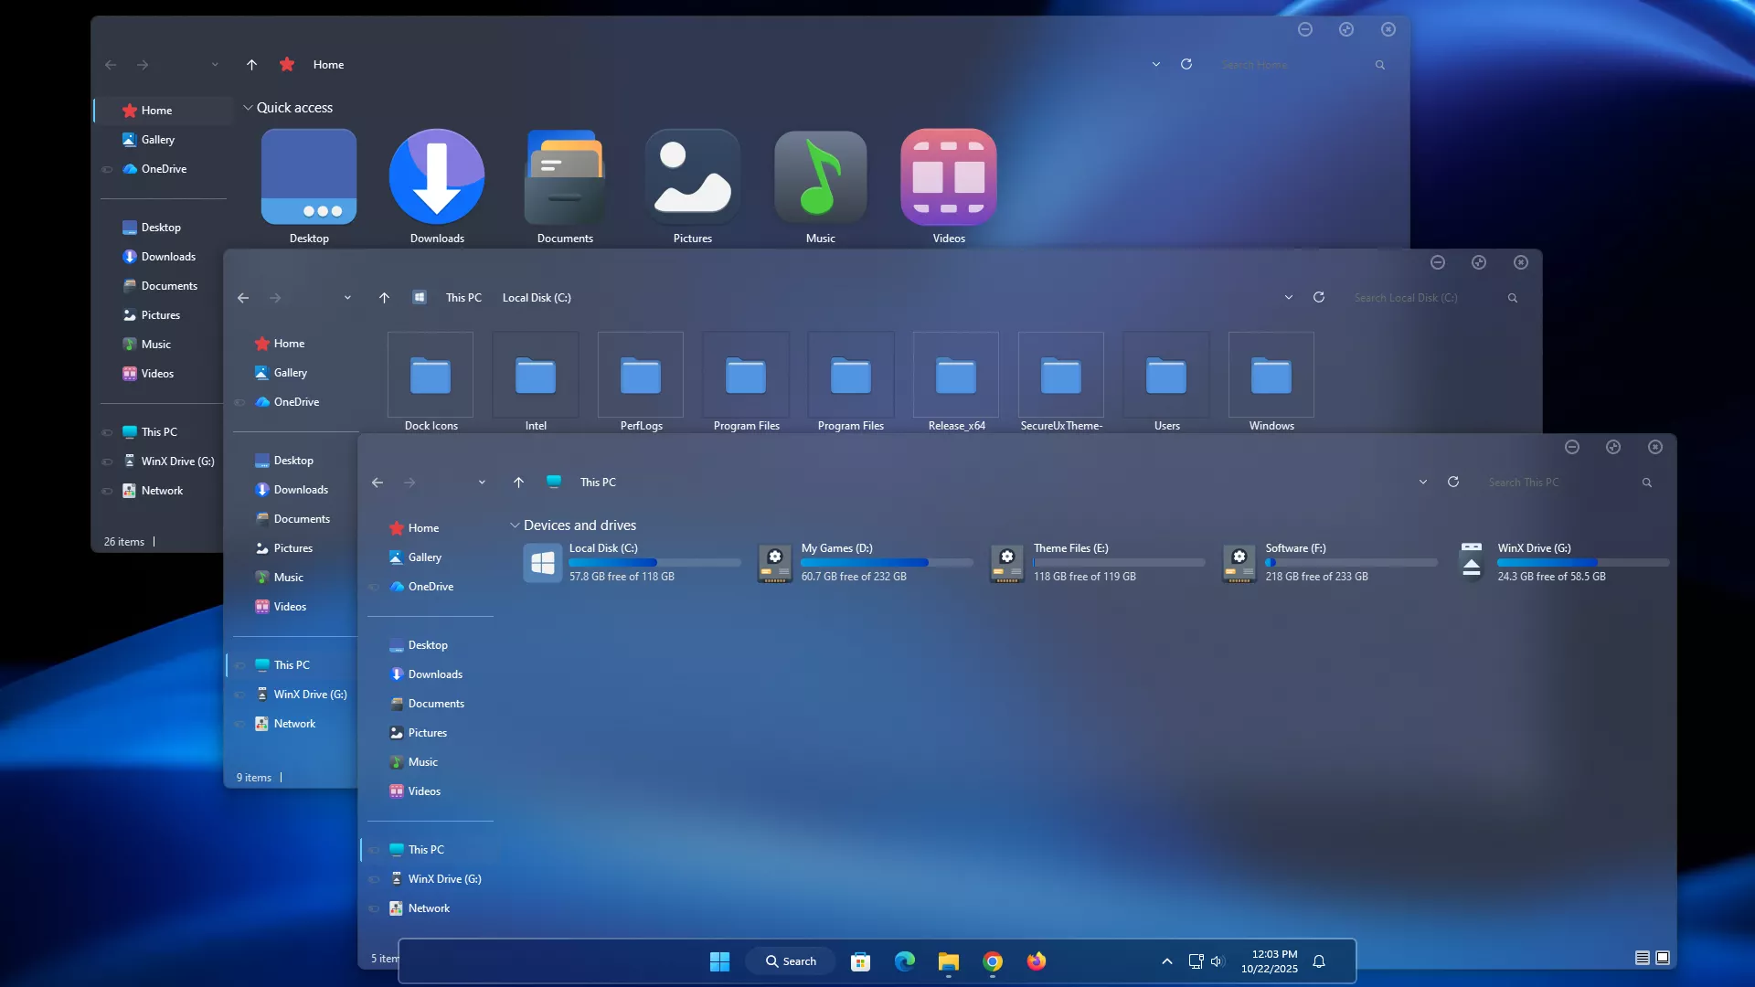Refresh the frontmost This PC window
The image size is (1755, 987).
click(1452, 482)
